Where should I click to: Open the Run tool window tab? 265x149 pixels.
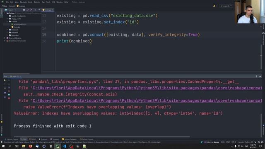click(24, 139)
